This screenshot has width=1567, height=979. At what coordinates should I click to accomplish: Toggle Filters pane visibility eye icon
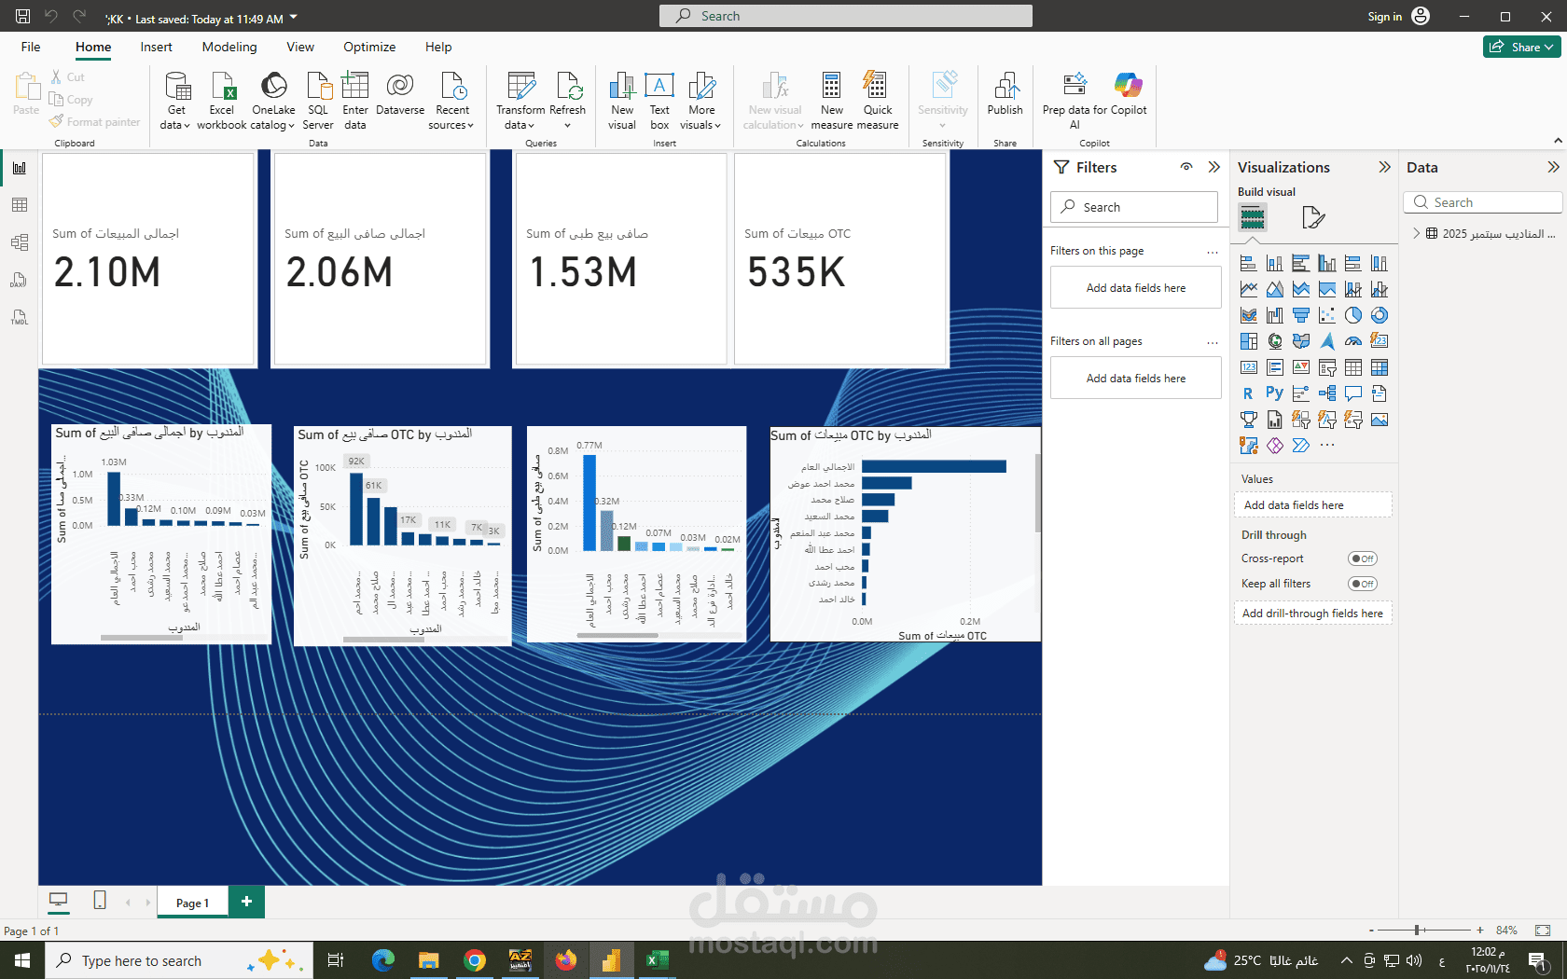pyautogui.click(x=1186, y=167)
